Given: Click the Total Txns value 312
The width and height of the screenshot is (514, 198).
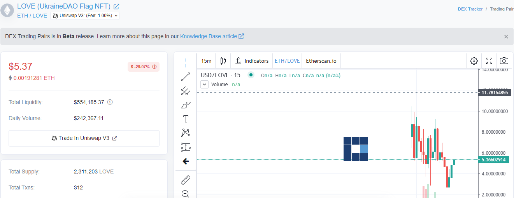Looking at the screenshot, I should pos(78,187).
